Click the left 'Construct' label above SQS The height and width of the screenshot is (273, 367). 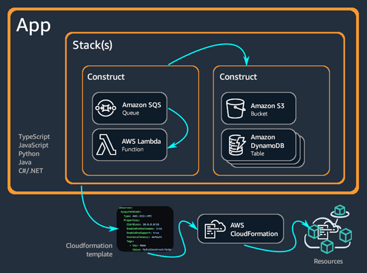[107, 77]
